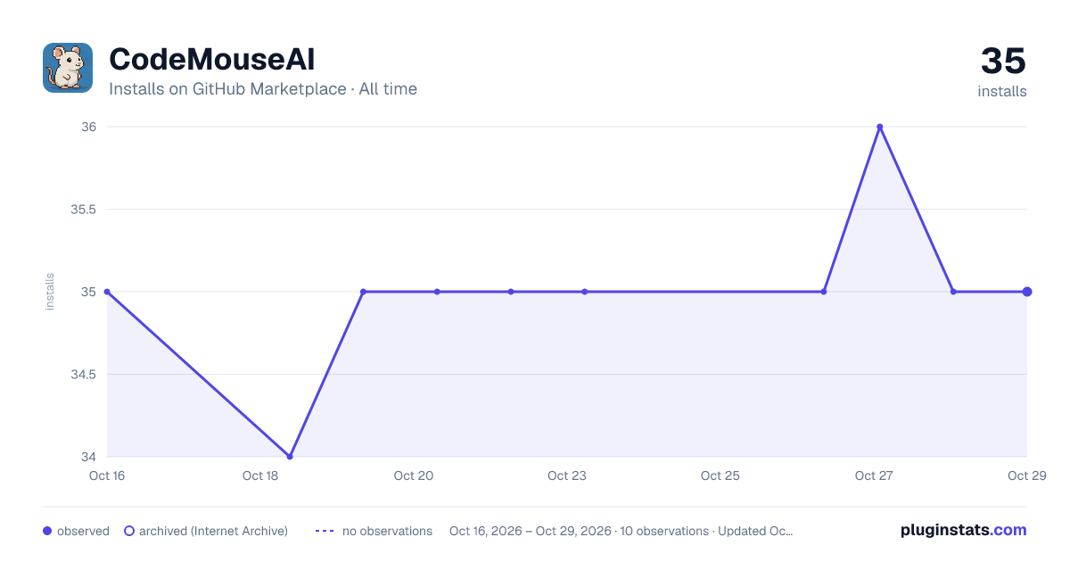1070x562 pixels.
Task: Click the dashed 'no observations' legend line
Action: [325, 531]
